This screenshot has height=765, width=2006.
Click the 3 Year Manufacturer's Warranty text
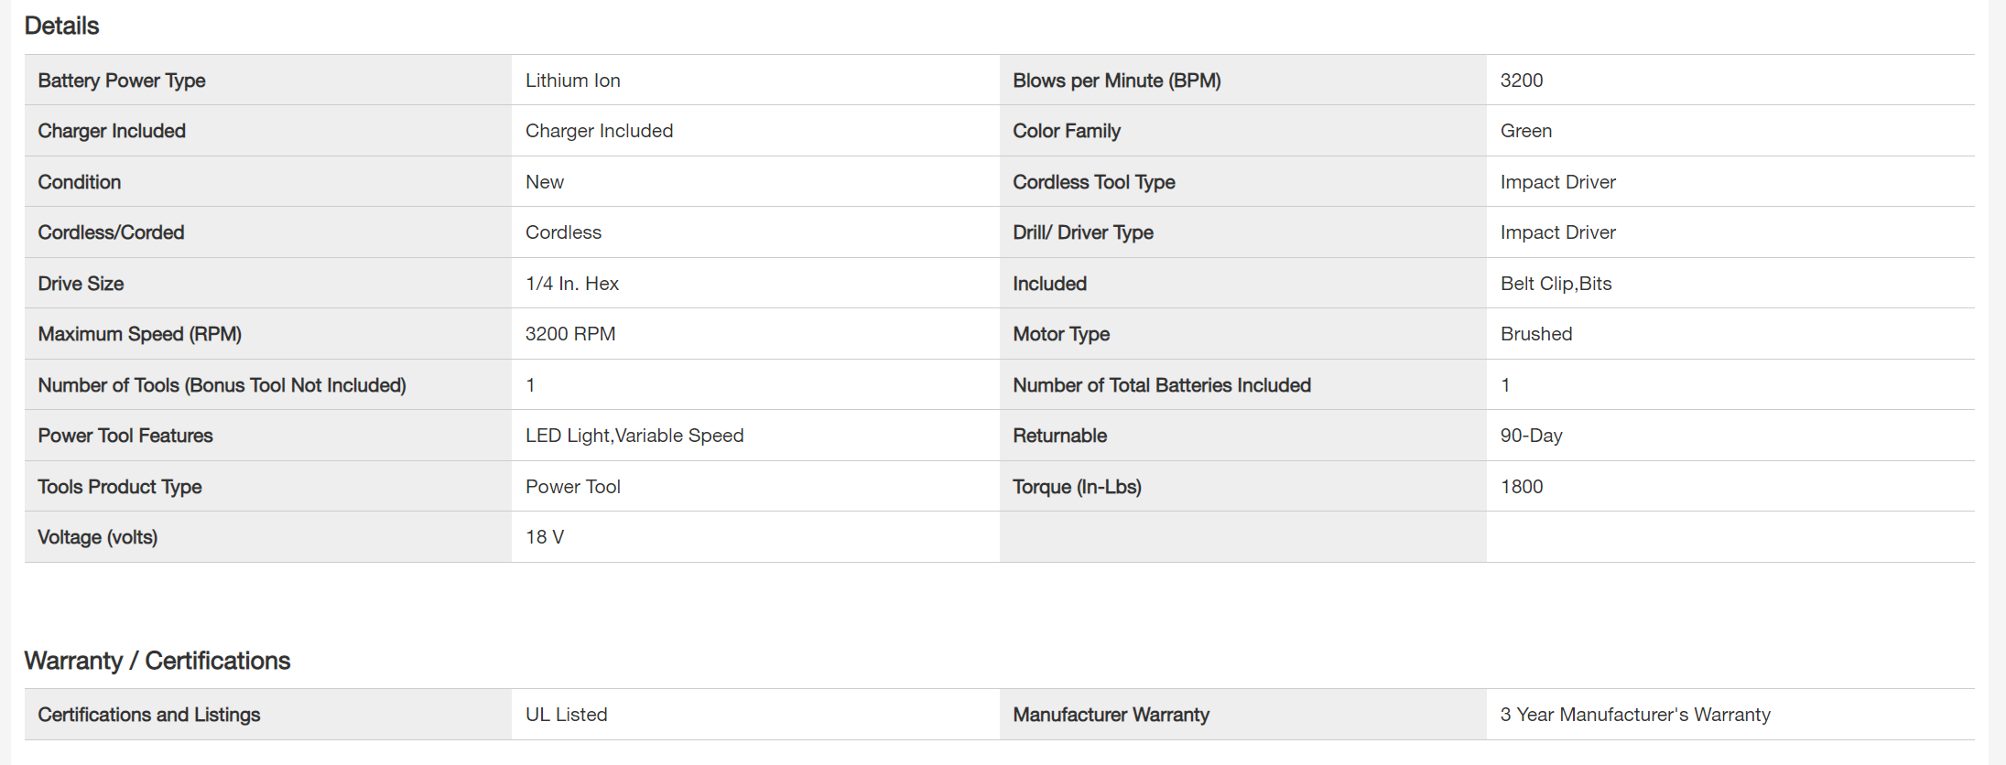pos(1634,715)
